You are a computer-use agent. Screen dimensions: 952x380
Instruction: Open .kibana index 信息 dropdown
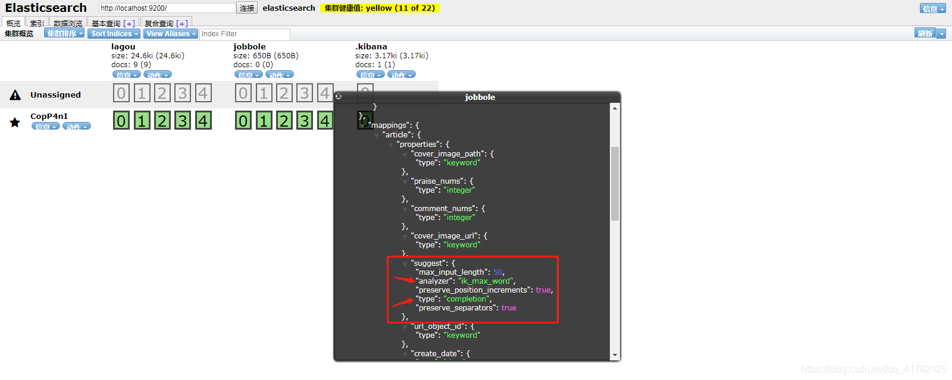371,75
